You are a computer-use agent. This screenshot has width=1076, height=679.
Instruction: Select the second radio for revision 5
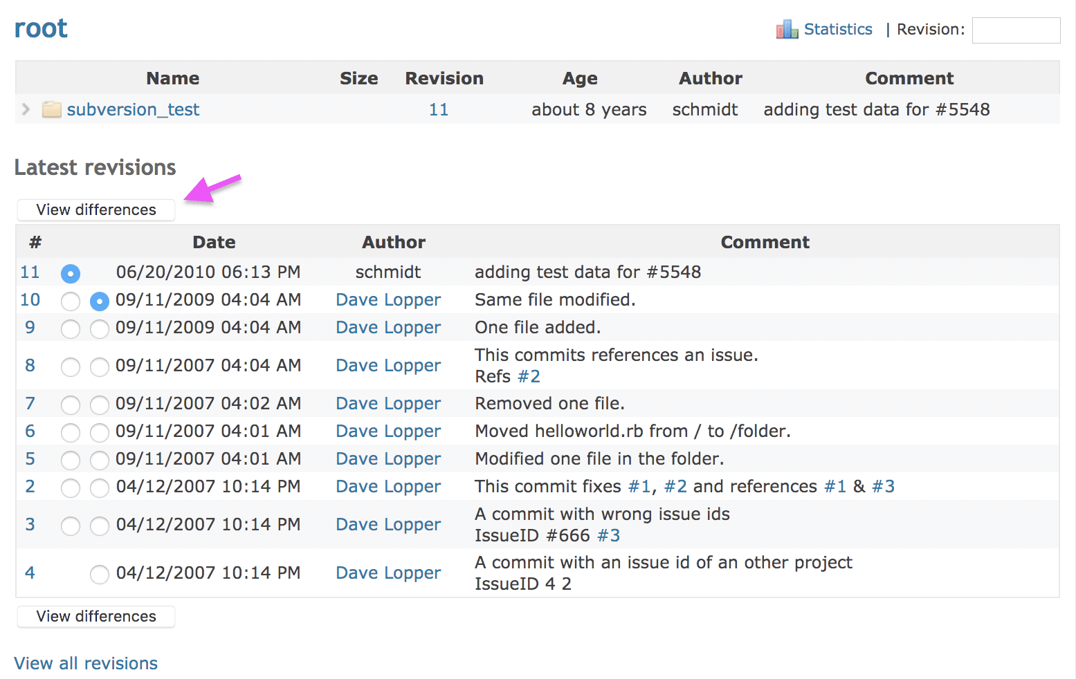[x=100, y=461]
